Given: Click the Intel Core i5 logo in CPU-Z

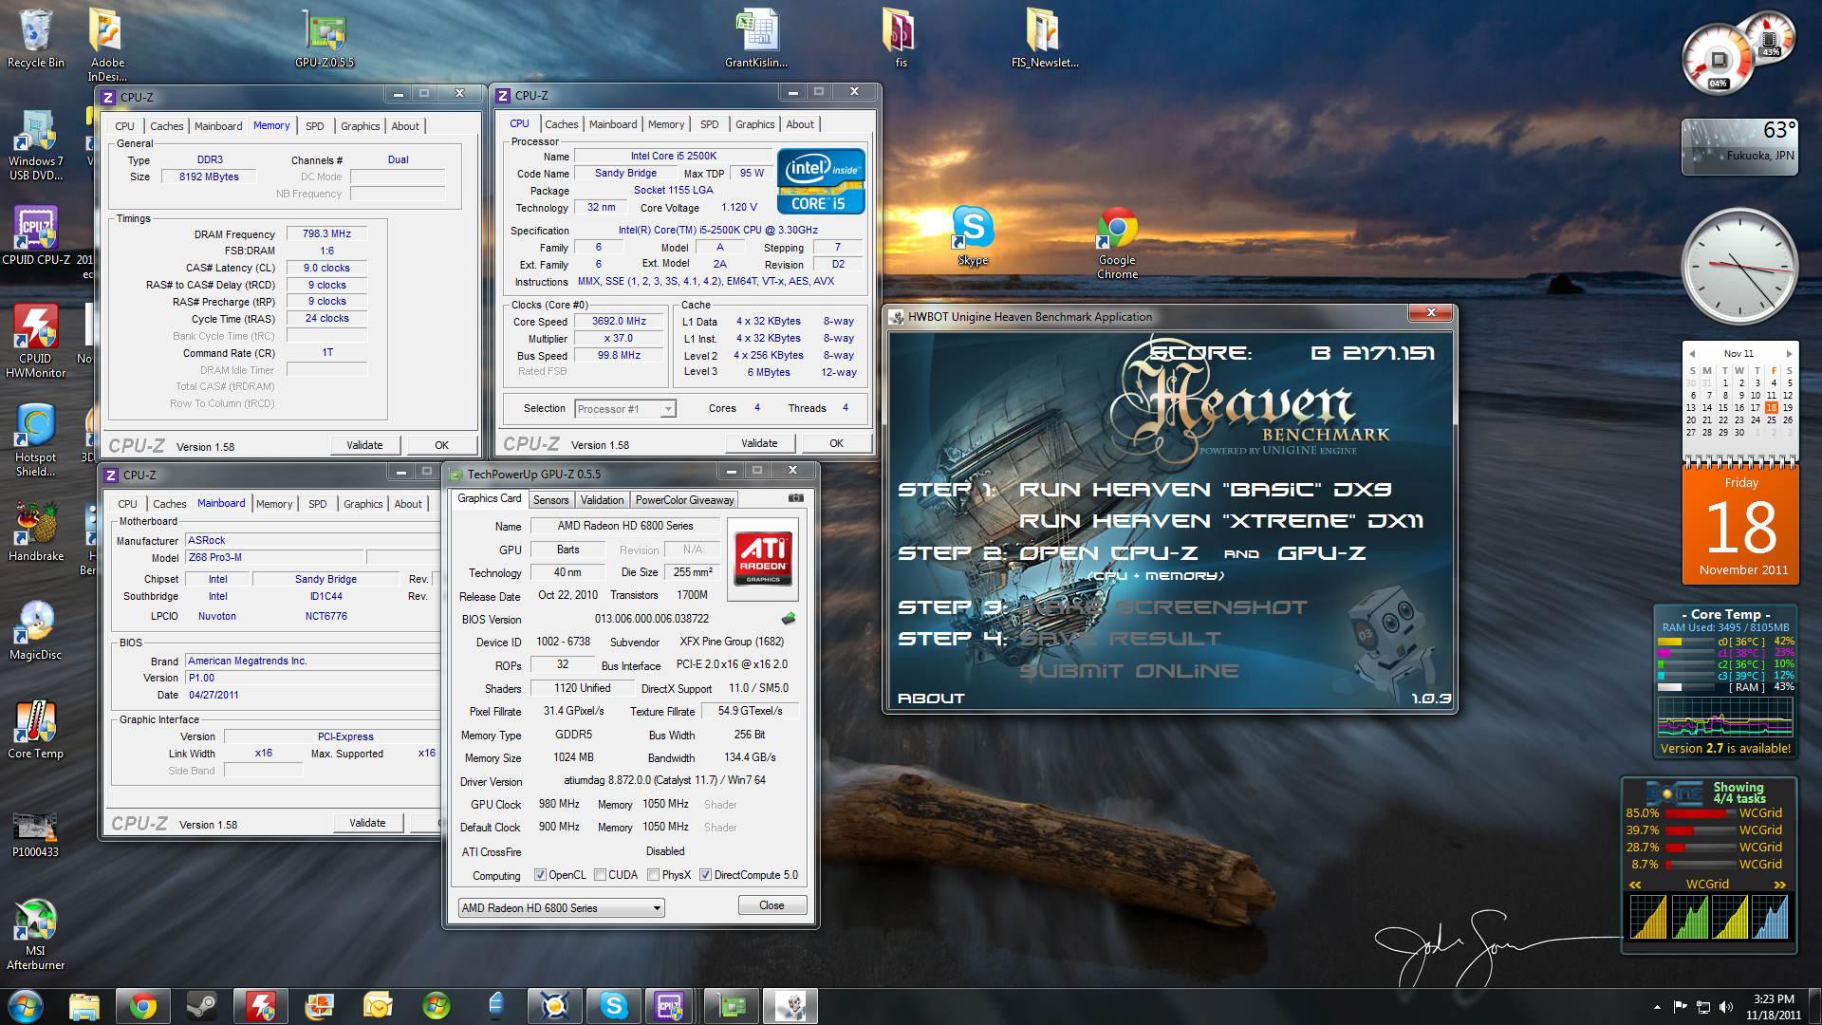Looking at the screenshot, I should tap(821, 180).
